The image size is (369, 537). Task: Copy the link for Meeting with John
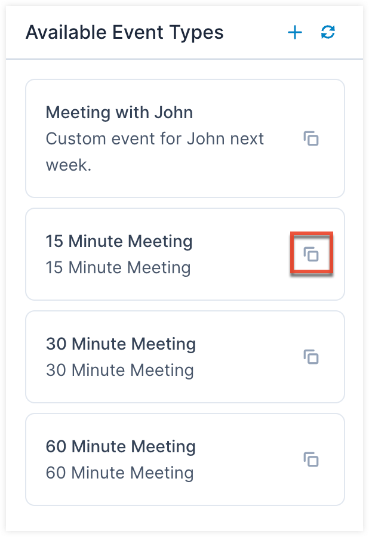click(311, 138)
